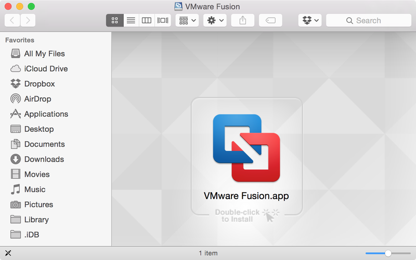Open AirDrop in sidebar

[x=56, y=99]
